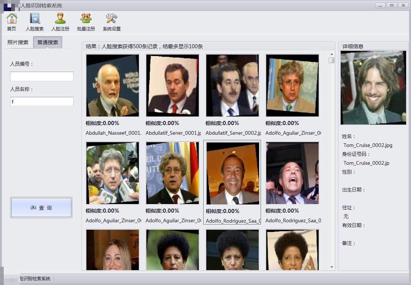Click the Abdullah_Nasseef_0001. filename text

(x=114, y=133)
